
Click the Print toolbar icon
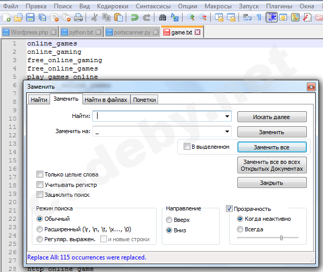78,17
